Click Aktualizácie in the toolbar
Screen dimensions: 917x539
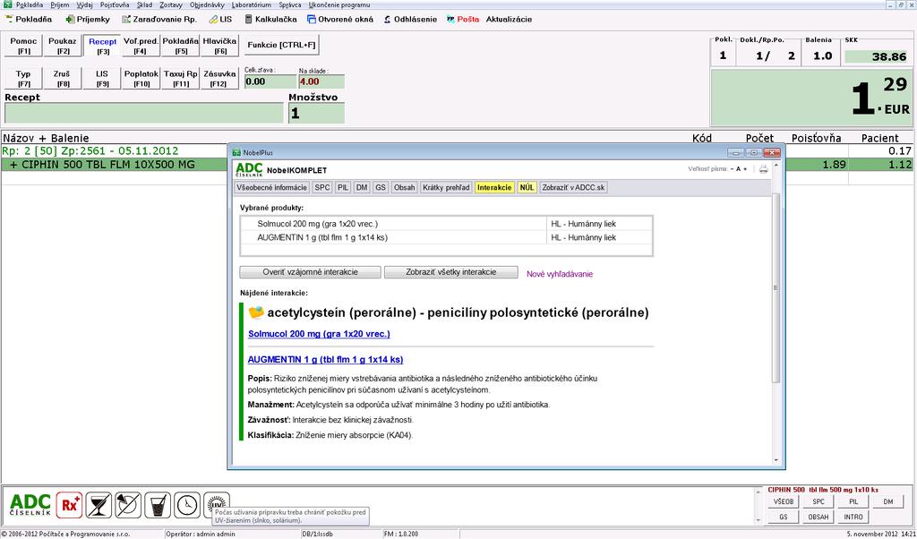point(509,19)
